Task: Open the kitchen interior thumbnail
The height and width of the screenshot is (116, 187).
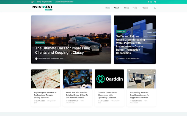Action: point(141,79)
